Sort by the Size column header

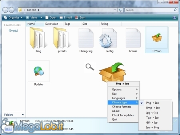(90, 24)
